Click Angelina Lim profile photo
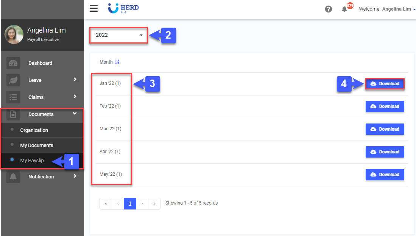Viewport: 416px width, 236px height. 14,34
